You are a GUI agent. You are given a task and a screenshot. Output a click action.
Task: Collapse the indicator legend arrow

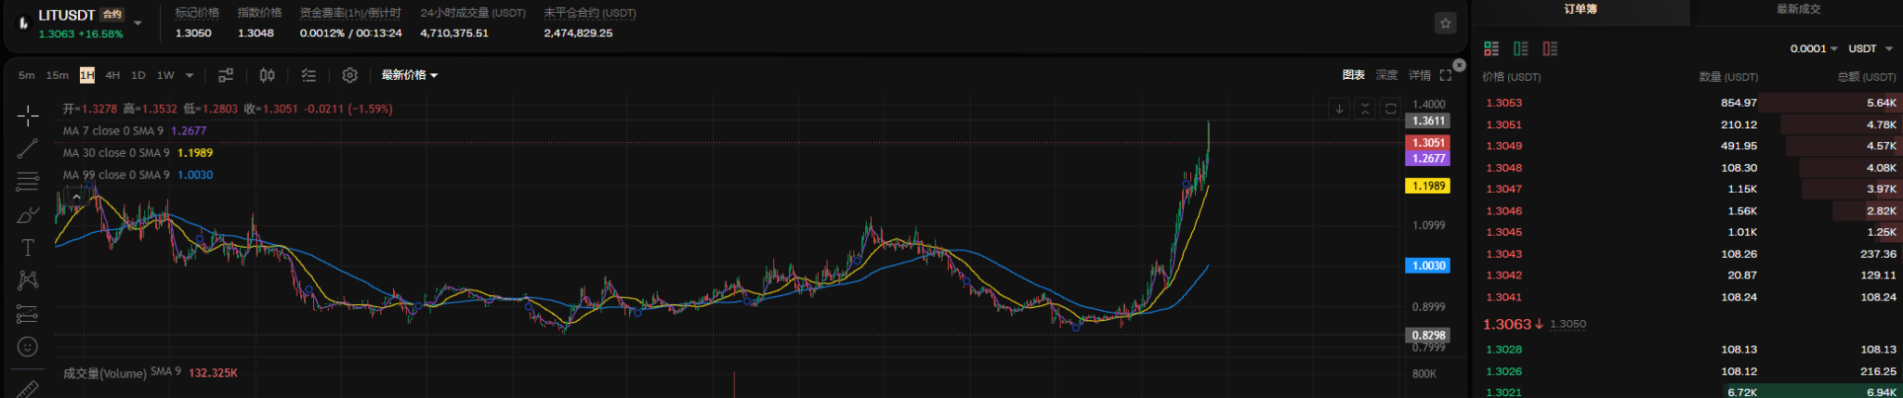coord(76,197)
